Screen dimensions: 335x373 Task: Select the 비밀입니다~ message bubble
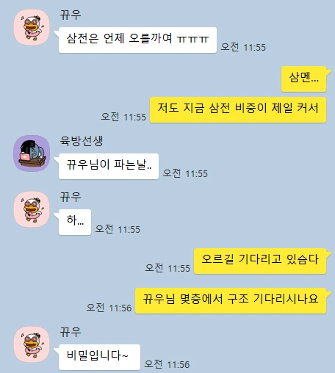(x=99, y=357)
